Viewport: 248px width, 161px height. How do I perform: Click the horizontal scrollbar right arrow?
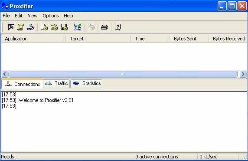[x=243, y=74]
